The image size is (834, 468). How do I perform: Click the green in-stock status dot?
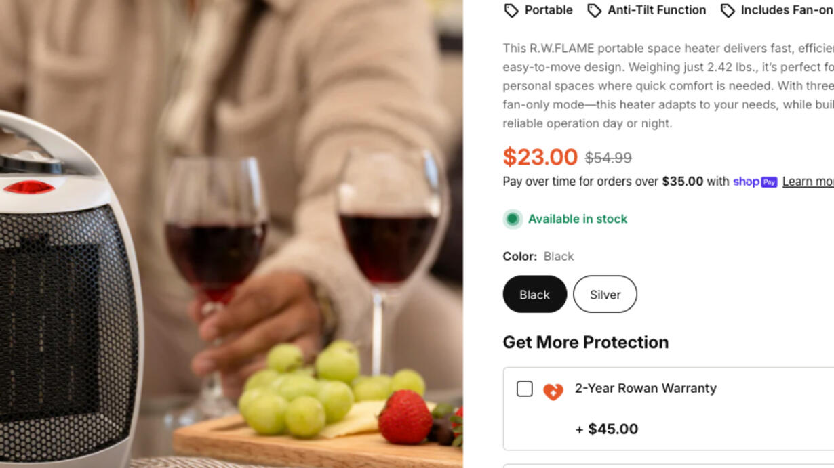pos(513,219)
